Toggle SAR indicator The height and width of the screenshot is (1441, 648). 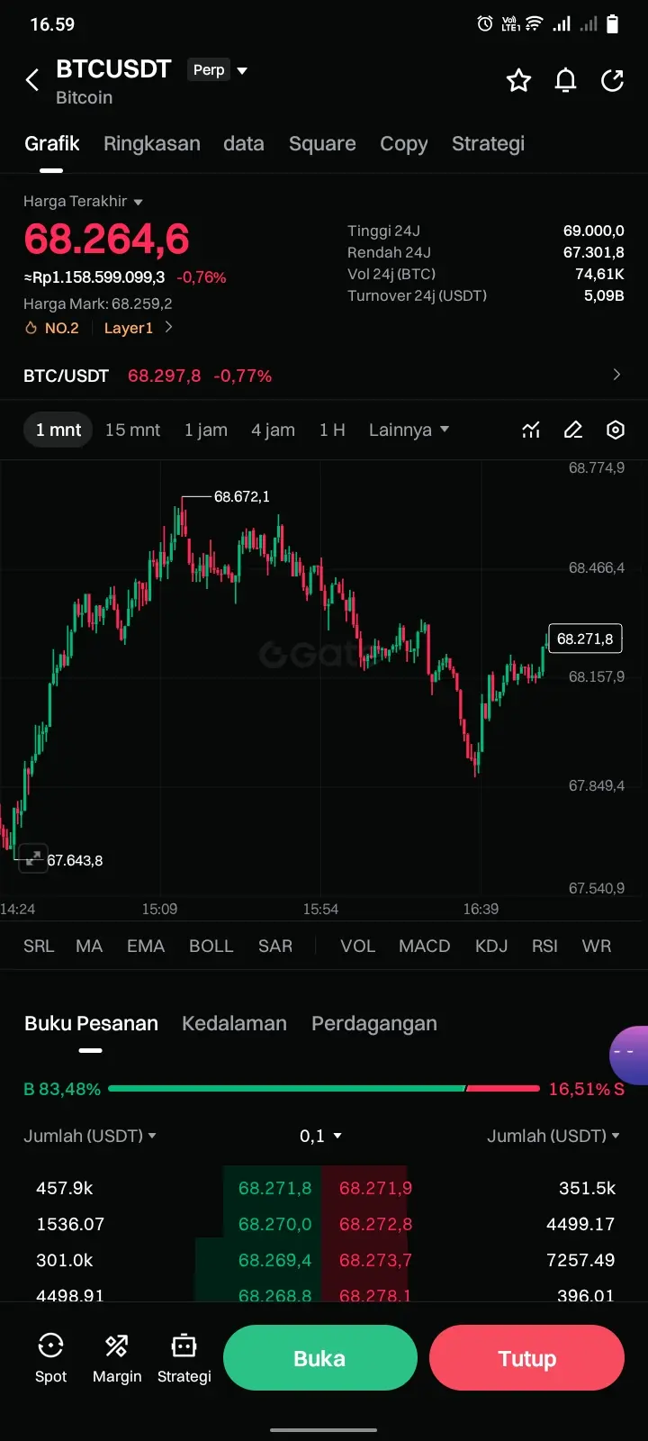click(x=275, y=947)
